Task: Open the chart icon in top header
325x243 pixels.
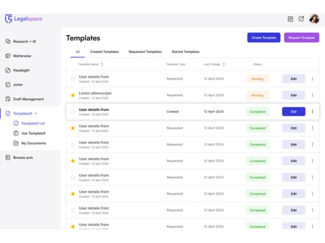Action: coord(291,19)
